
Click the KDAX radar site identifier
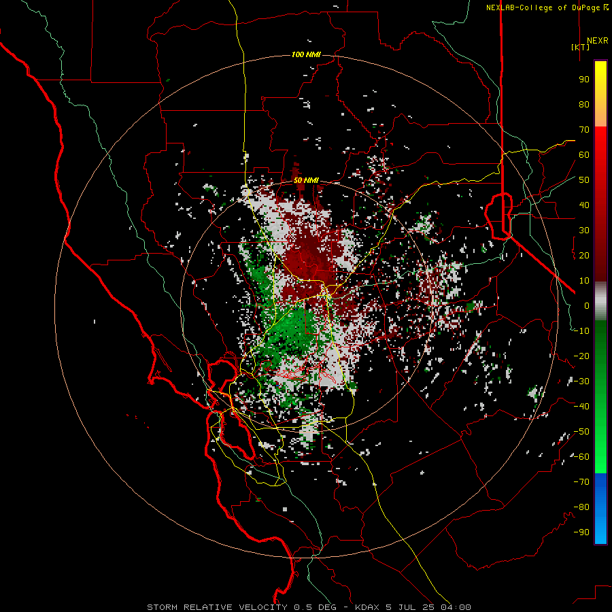point(369,607)
